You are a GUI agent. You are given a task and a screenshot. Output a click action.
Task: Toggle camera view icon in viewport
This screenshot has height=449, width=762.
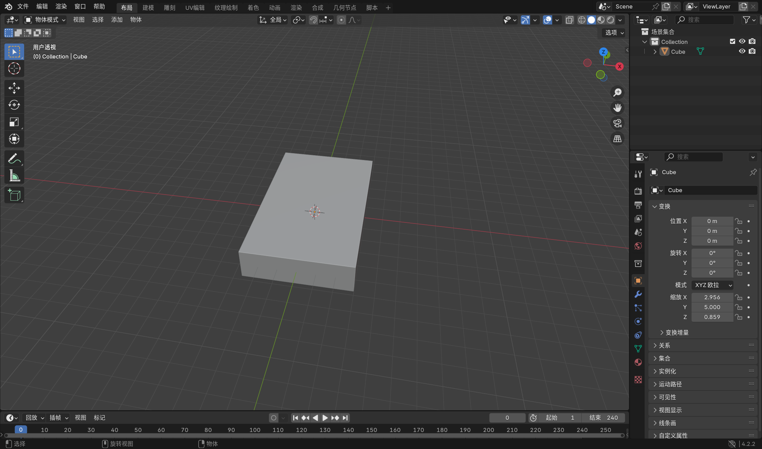617,123
